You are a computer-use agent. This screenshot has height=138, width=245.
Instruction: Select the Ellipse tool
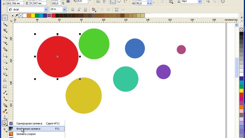click(5, 62)
